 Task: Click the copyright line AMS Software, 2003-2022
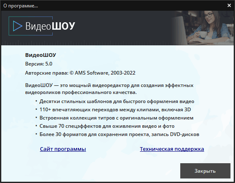[x=80, y=73]
